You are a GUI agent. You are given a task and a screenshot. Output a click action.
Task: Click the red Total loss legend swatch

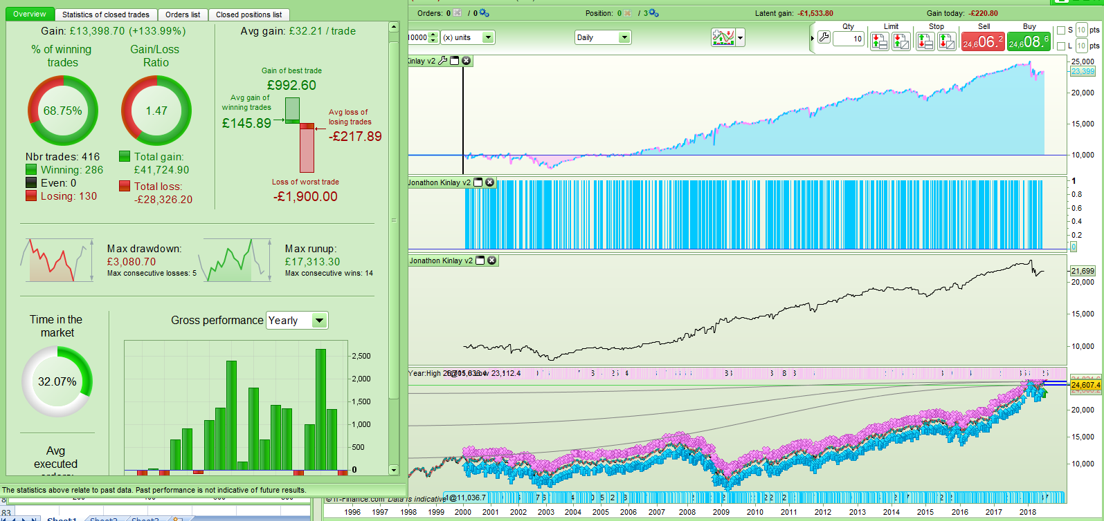click(x=125, y=186)
